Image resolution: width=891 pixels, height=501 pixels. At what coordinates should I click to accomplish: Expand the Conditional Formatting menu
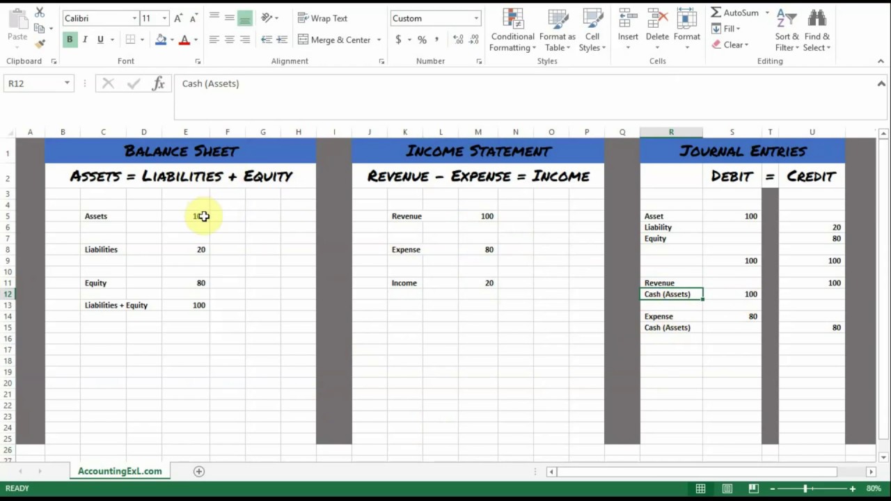512,30
